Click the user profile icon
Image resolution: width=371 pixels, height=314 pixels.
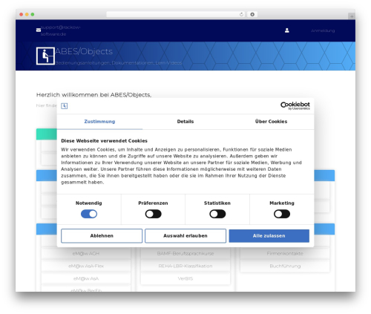coord(287,30)
